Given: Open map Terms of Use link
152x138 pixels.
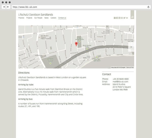Looking at the screenshot, I should pyautogui.click(x=130, y=67).
